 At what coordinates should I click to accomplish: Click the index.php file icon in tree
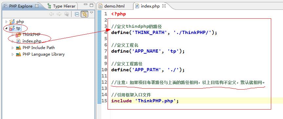coord(18,41)
